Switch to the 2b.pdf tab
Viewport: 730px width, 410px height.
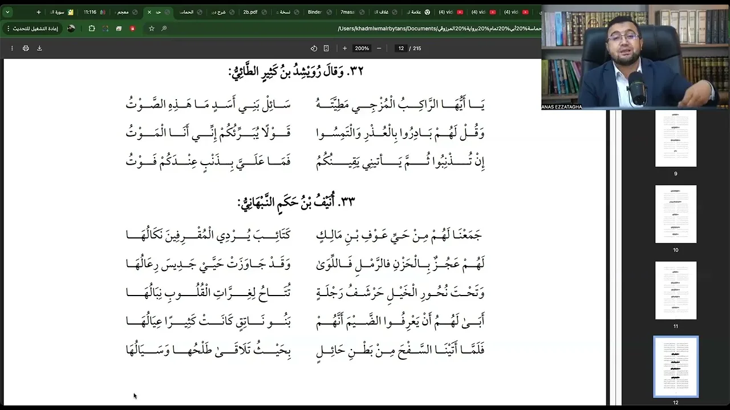[254, 12]
